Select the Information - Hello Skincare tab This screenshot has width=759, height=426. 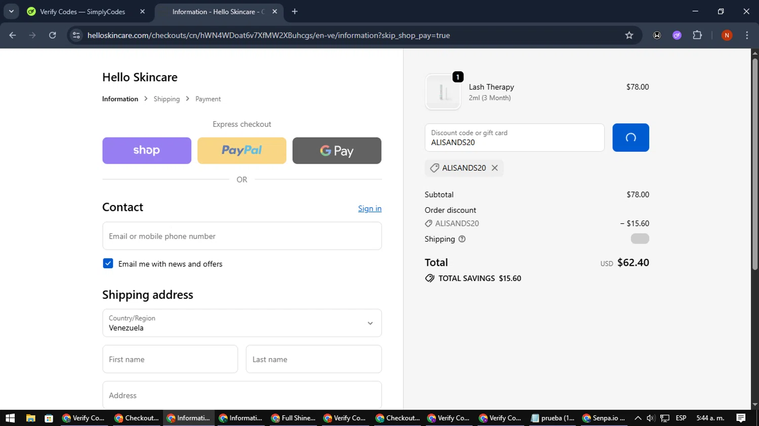point(218,12)
